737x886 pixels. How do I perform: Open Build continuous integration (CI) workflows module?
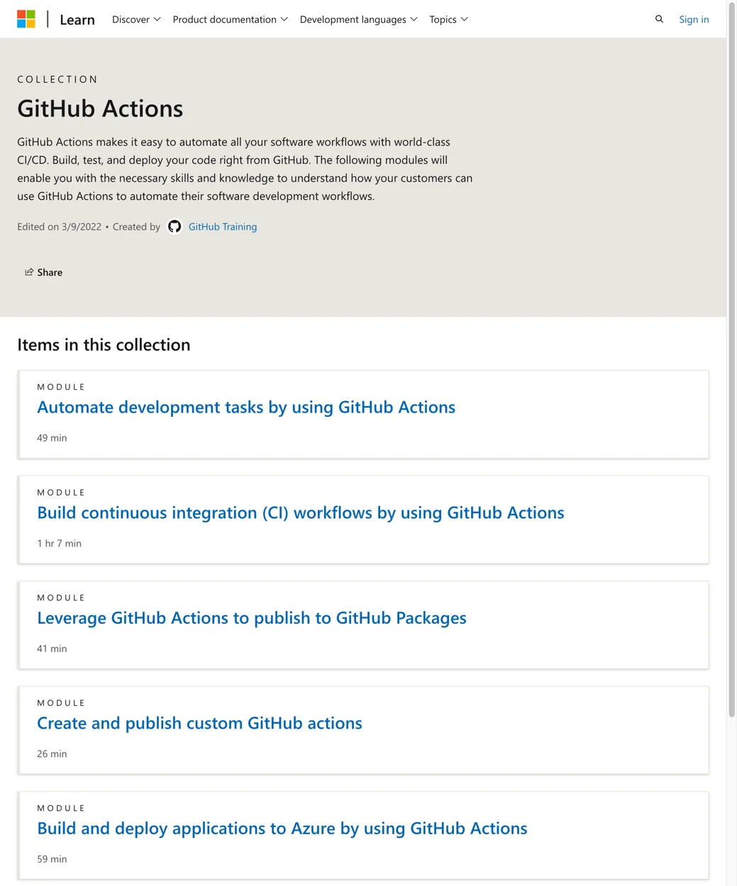tap(300, 513)
